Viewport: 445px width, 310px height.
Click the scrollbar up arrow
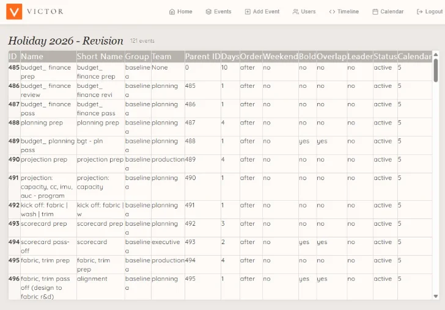coord(436,54)
